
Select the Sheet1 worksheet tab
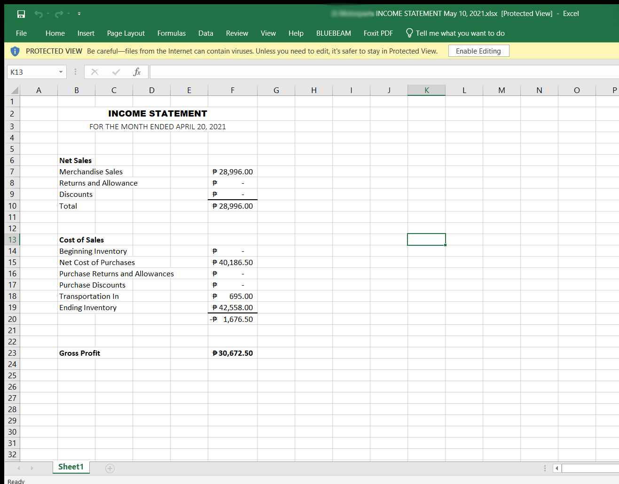pyautogui.click(x=71, y=467)
